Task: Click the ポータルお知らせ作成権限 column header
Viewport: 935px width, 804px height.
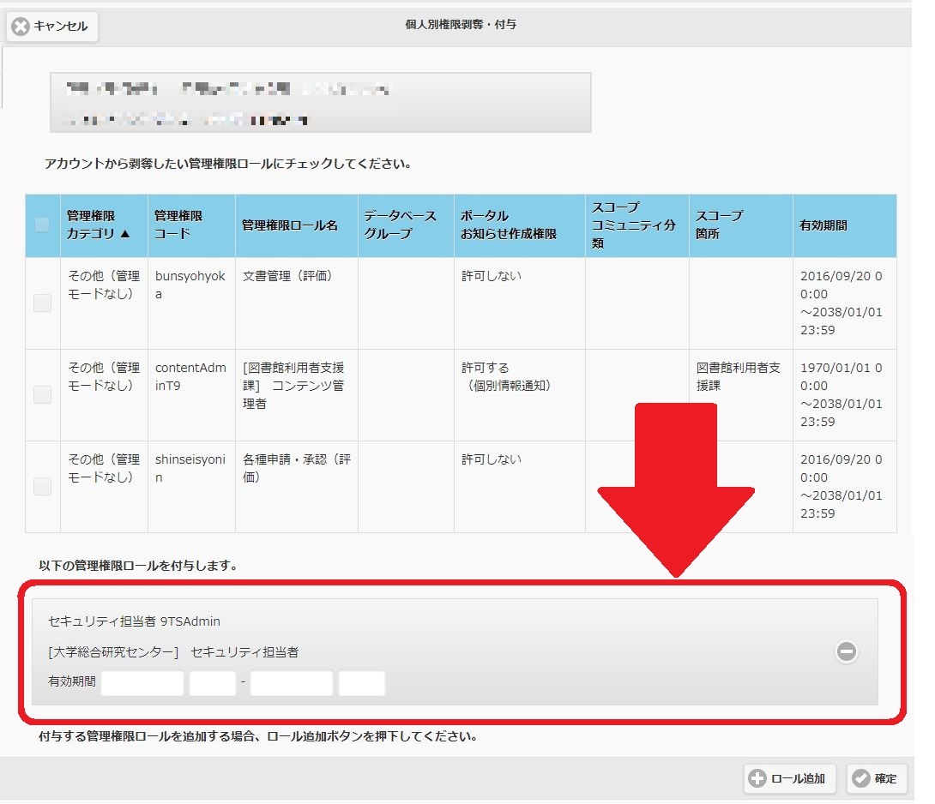Action: click(x=519, y=225)
